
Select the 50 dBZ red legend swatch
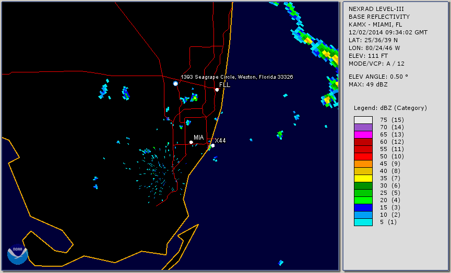pos(363,156)
